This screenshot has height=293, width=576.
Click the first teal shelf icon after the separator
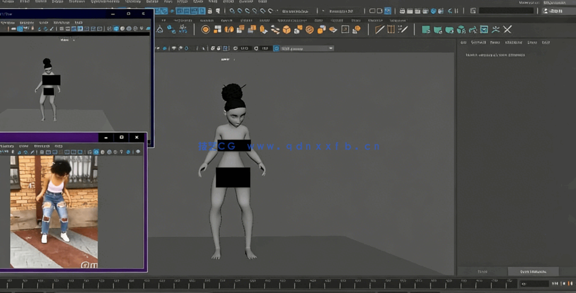(x=426, y=30)
